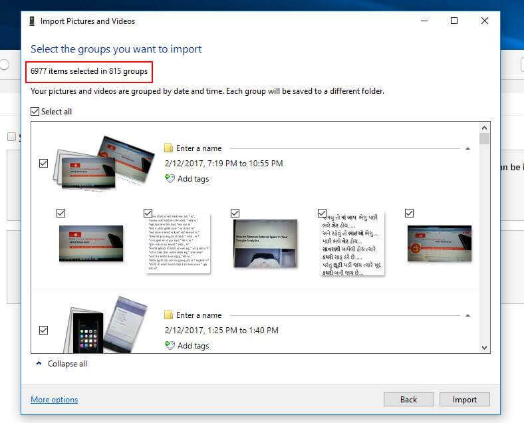Click the heading 'Select the groups you want to import'
This screenshot has height=423, width=524.
click(x=116, y=49)
